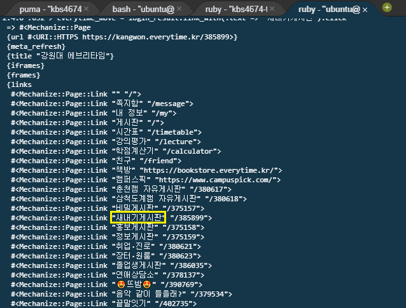Close the ruby "kbs4674-" tab
Screen dimensions: 406x308
tap(272, 9)
